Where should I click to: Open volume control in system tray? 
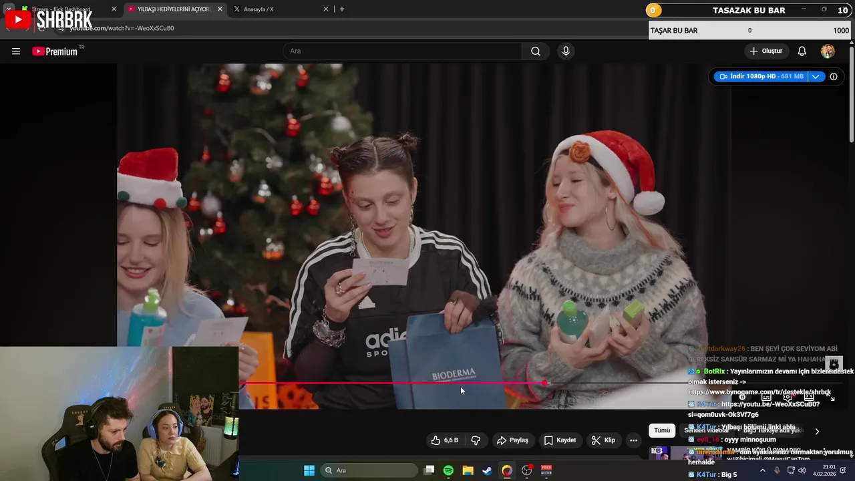pyautogui.click(x=802, y=470)
